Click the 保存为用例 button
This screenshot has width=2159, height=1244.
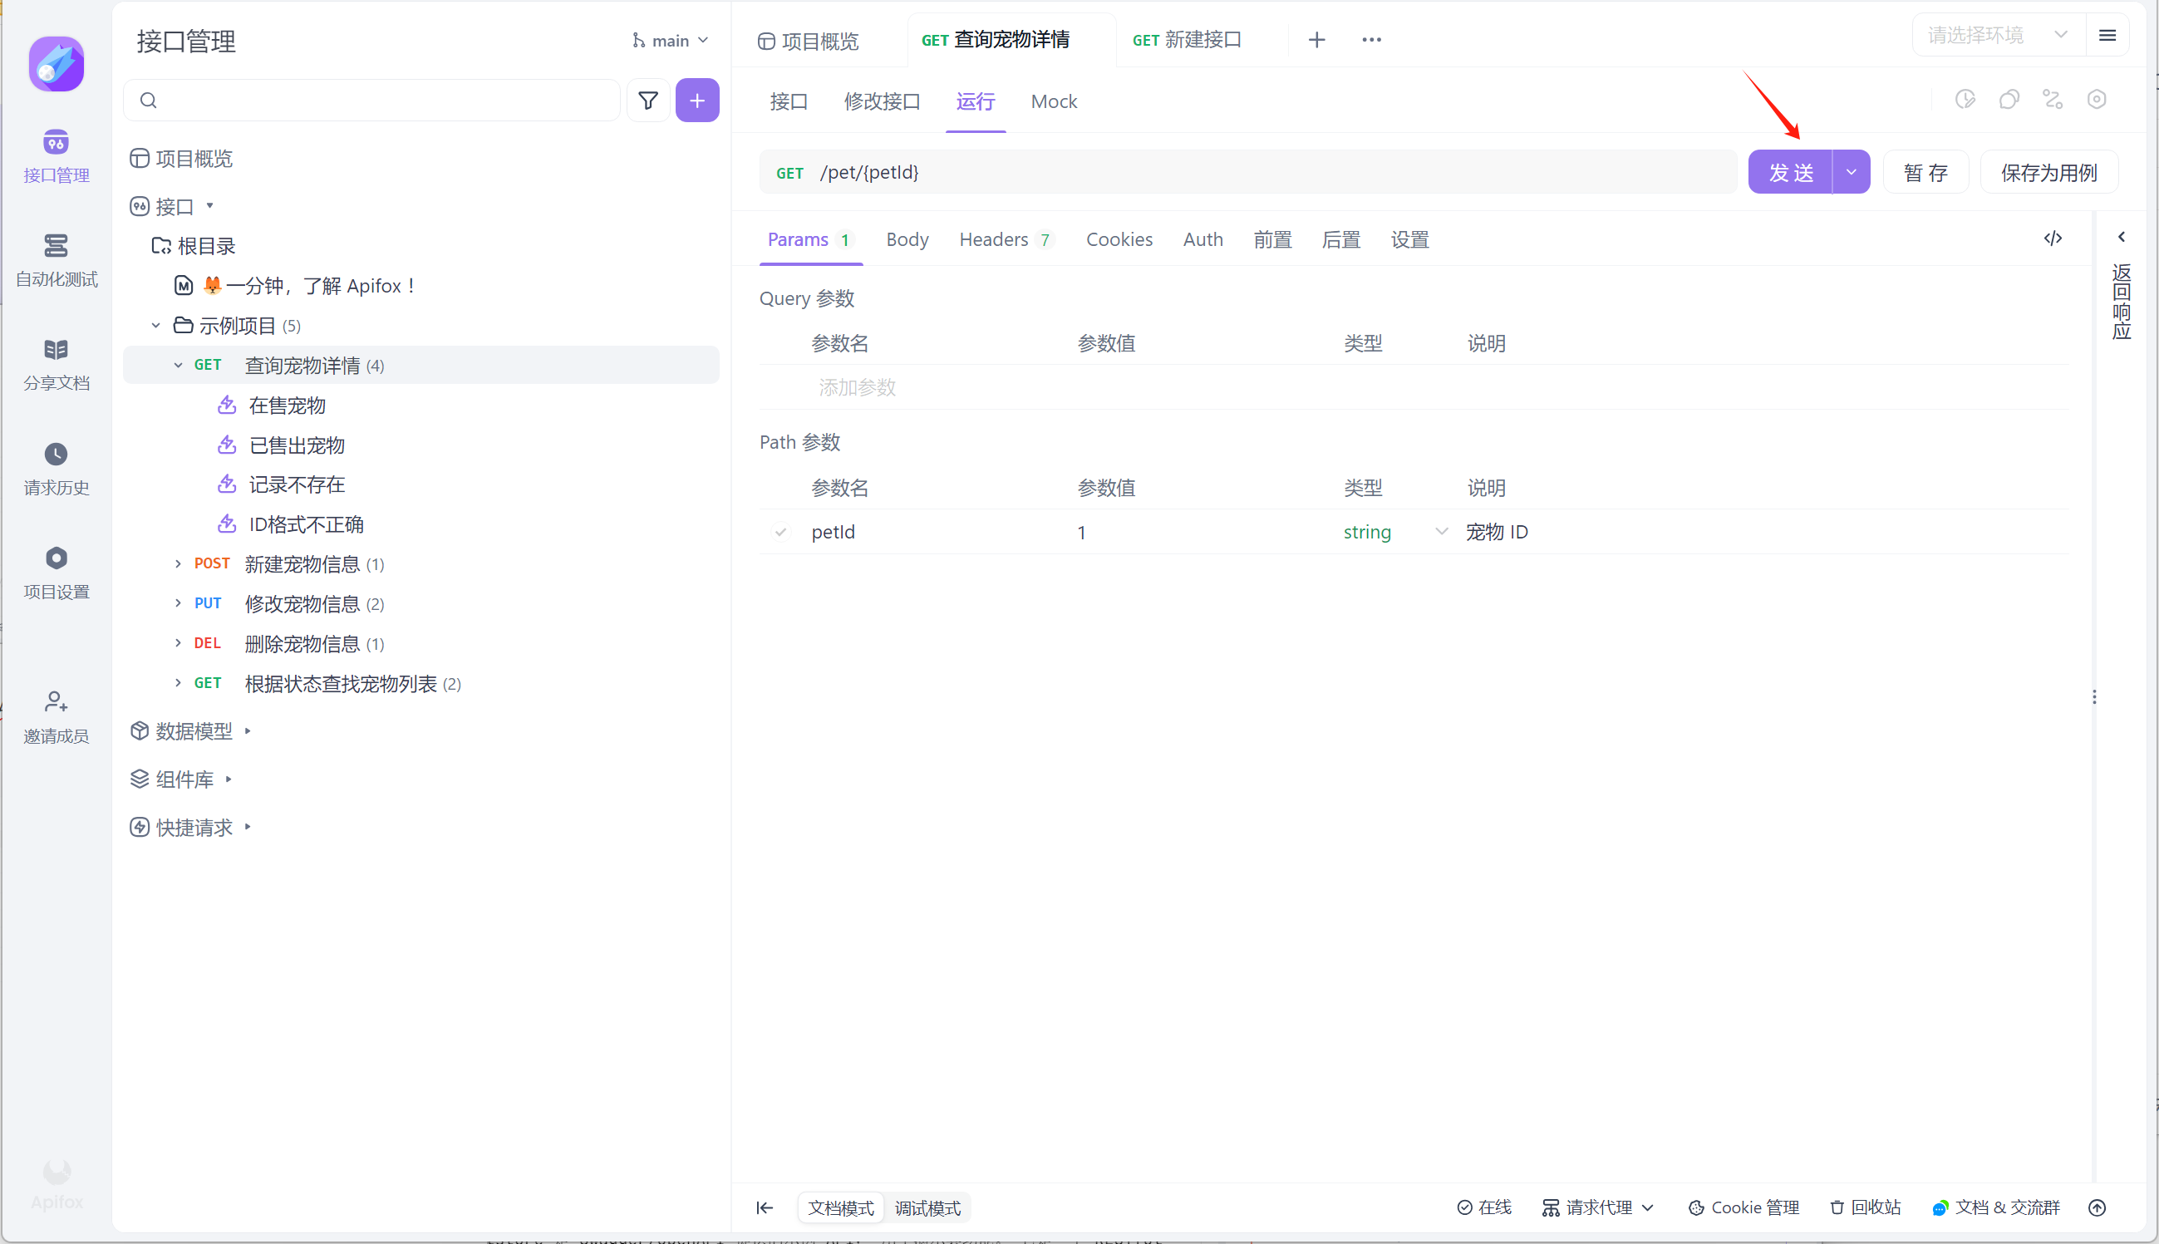pyautogui.click(x=2048, y=173)
